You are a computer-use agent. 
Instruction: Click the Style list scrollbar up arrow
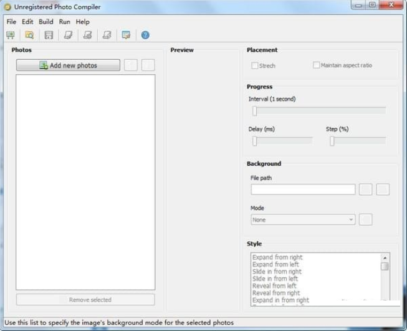(x=385, y=258)
